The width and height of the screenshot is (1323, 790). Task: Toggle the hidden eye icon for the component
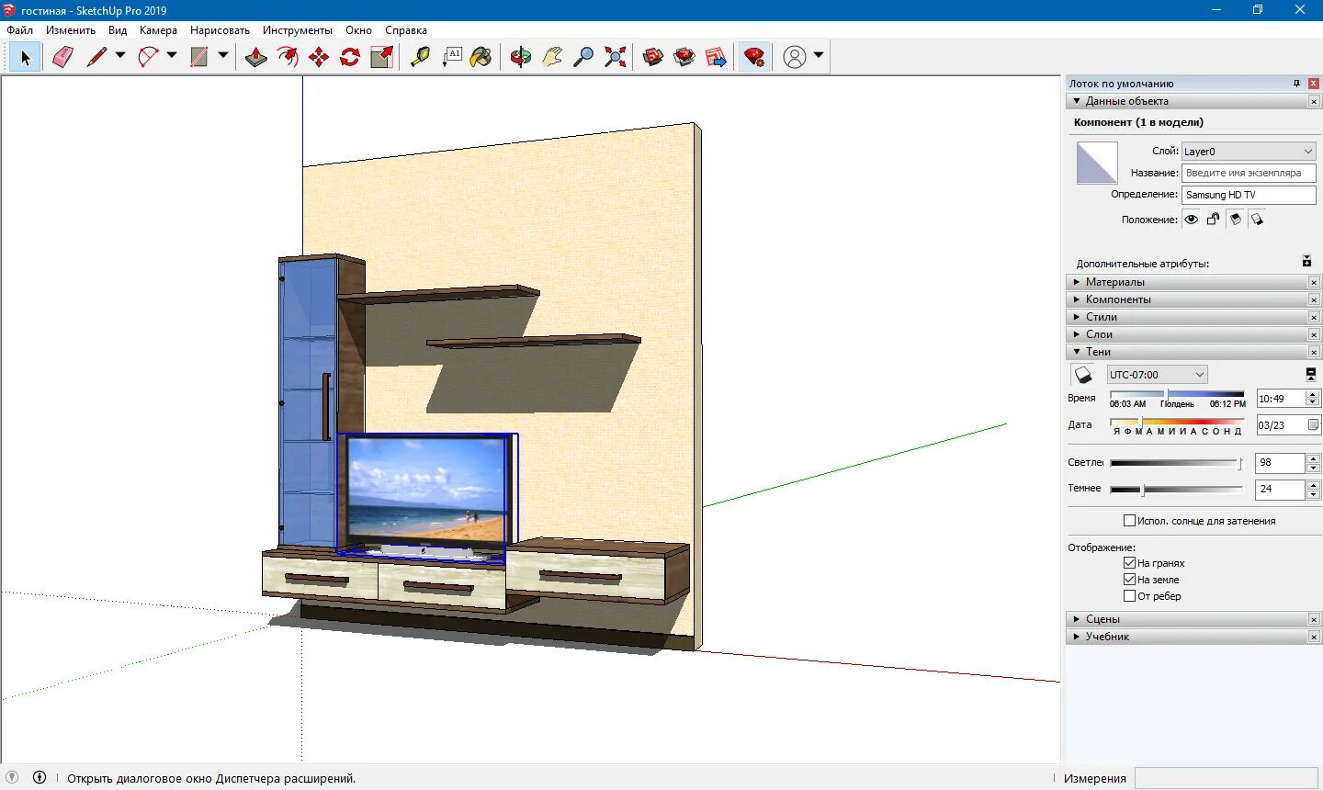point(1191,220)
